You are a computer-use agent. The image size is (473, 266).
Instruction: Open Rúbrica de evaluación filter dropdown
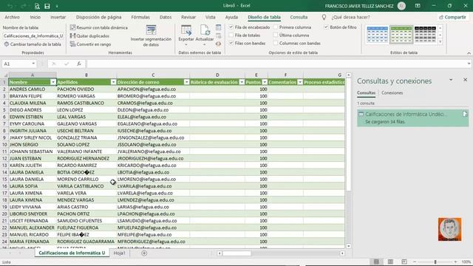click(x=242, y=82)
